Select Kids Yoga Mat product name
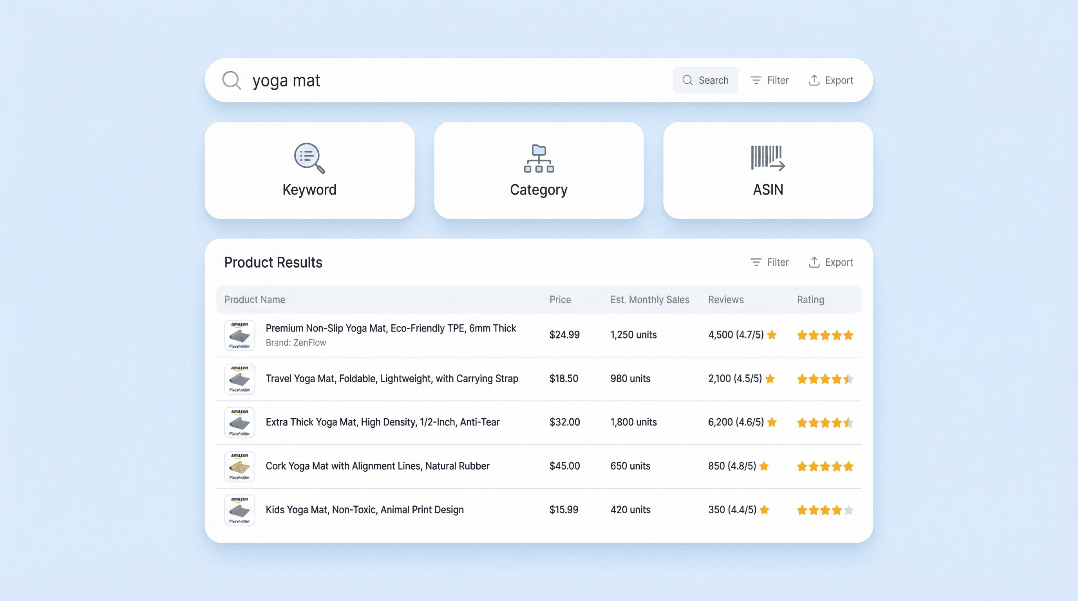This screenshot has height=601, width=1078. click(x=365, y=510)
